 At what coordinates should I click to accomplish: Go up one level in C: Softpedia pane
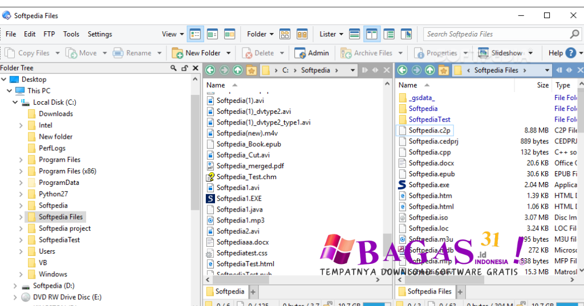(x=238, y=70)
